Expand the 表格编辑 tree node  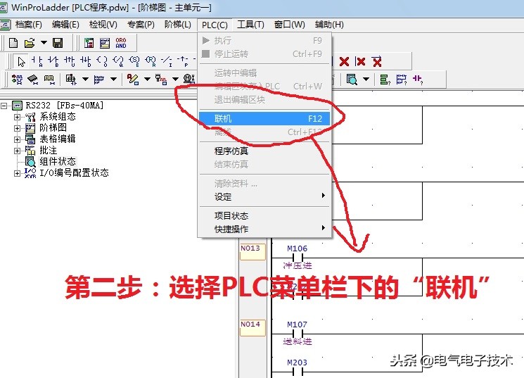(17, 139)
